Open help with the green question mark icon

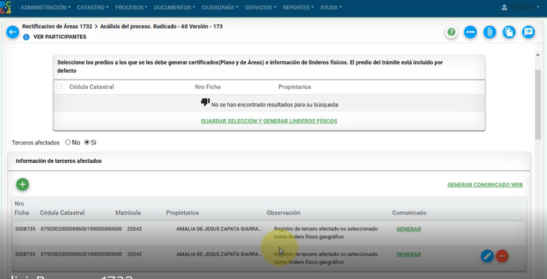pyautogui.click(x=451, y=32)
